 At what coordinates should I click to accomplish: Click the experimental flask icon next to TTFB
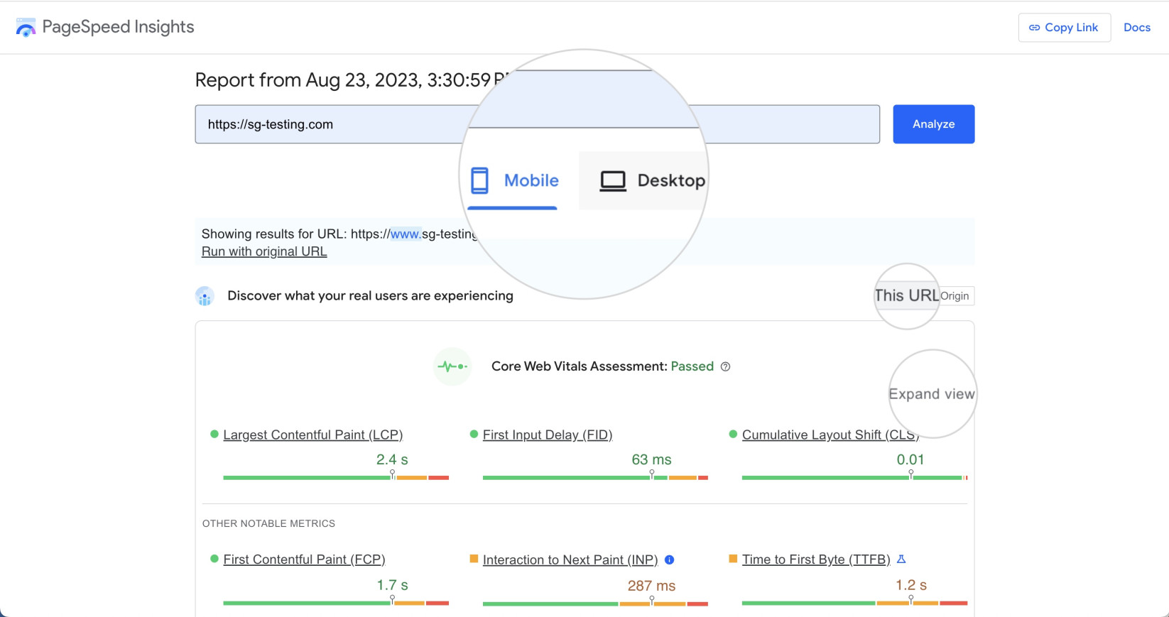(x=901, y=559)
